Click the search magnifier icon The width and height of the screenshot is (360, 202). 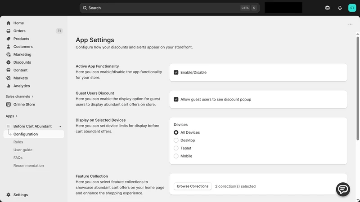click(85, 8)
